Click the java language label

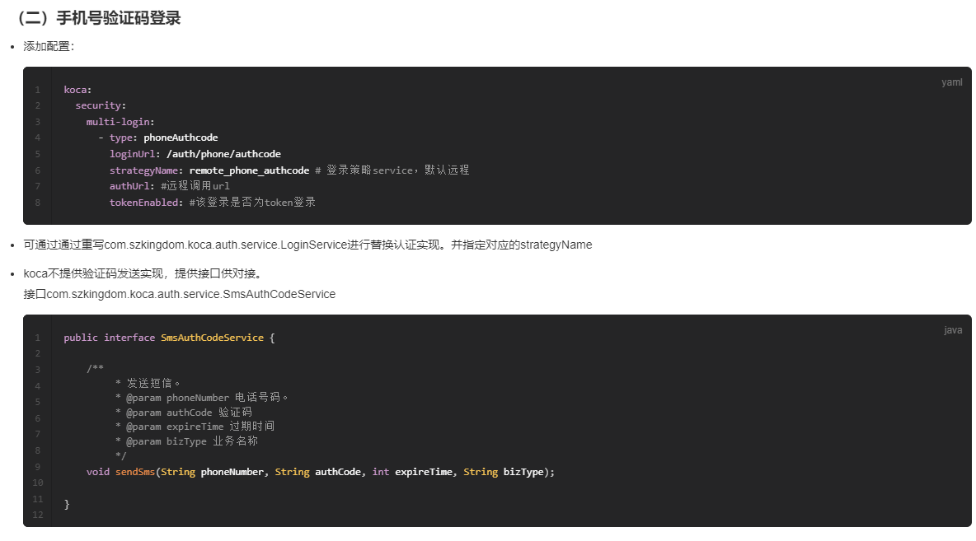point(952,330)
